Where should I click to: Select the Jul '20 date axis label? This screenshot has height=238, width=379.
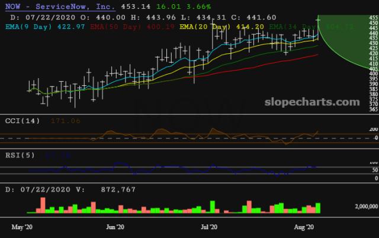(210, 227)
